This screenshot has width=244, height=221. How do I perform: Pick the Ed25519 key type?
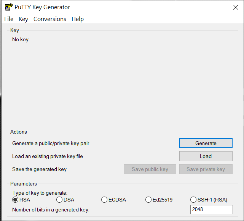pos(148,200)
